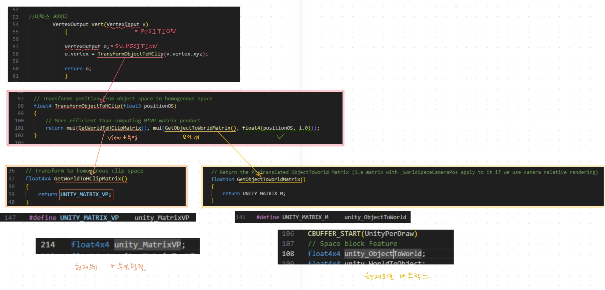Viewport: 605px width, 290px height.
Task: Click the handwritten 'View *투영' note
Action: [122, 137]
